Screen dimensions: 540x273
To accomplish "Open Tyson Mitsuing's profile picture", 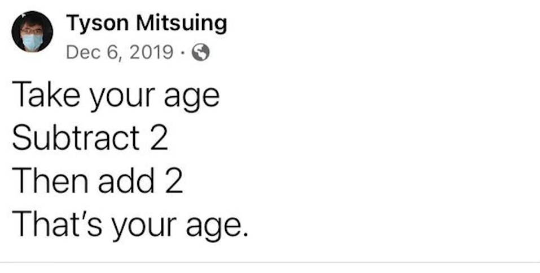I will click(32, 32).
